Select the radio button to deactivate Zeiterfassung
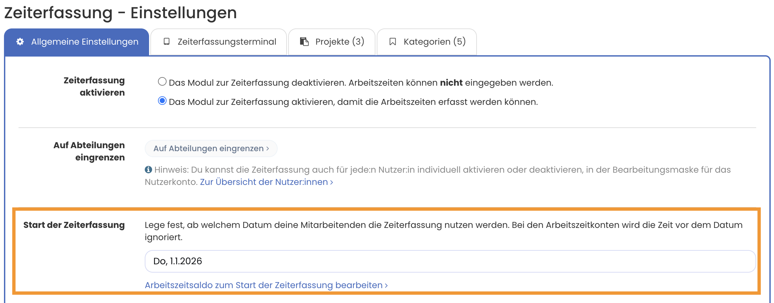Screen dimensions: 774x303 [162, 82]
